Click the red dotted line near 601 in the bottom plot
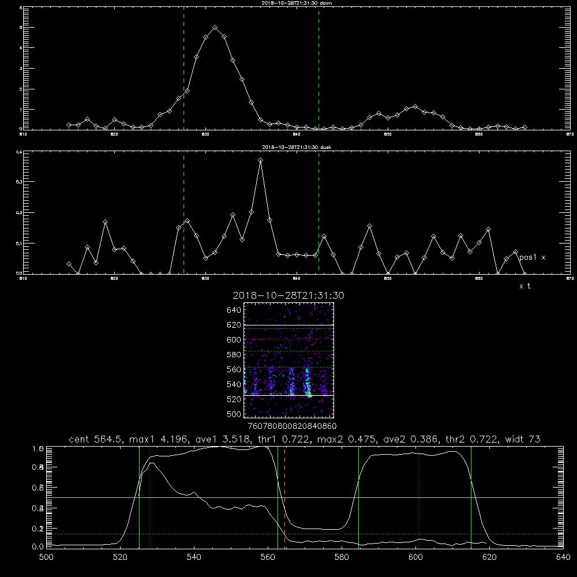This screenshot has width=577, height=577. pos(419,497)
